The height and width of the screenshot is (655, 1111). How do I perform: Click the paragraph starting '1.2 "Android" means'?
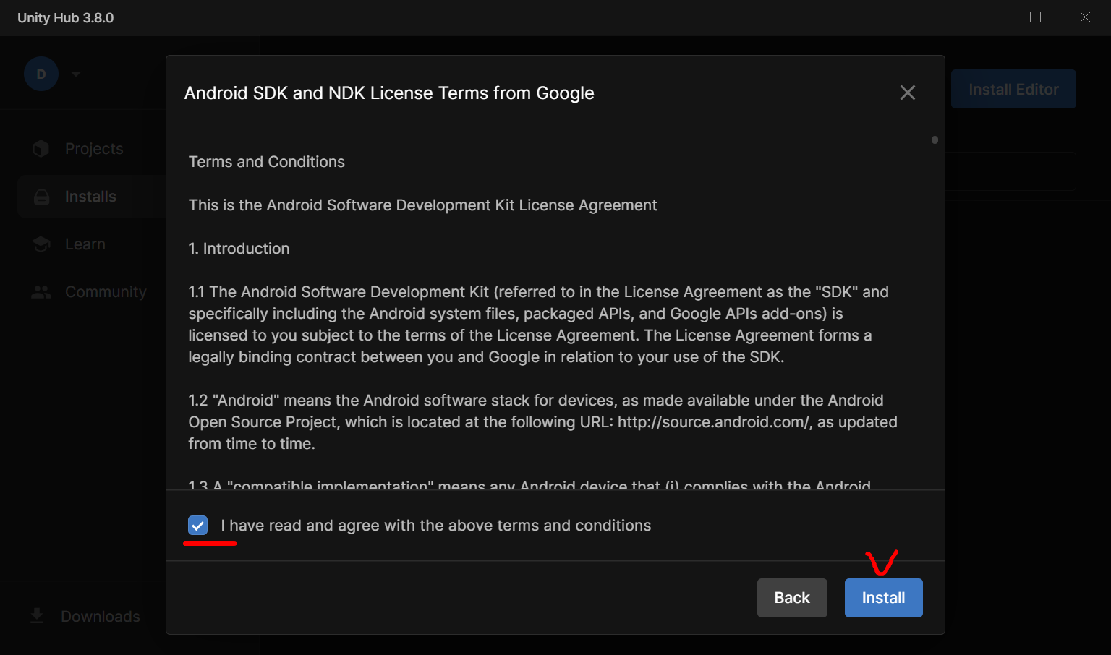point(543,422)
